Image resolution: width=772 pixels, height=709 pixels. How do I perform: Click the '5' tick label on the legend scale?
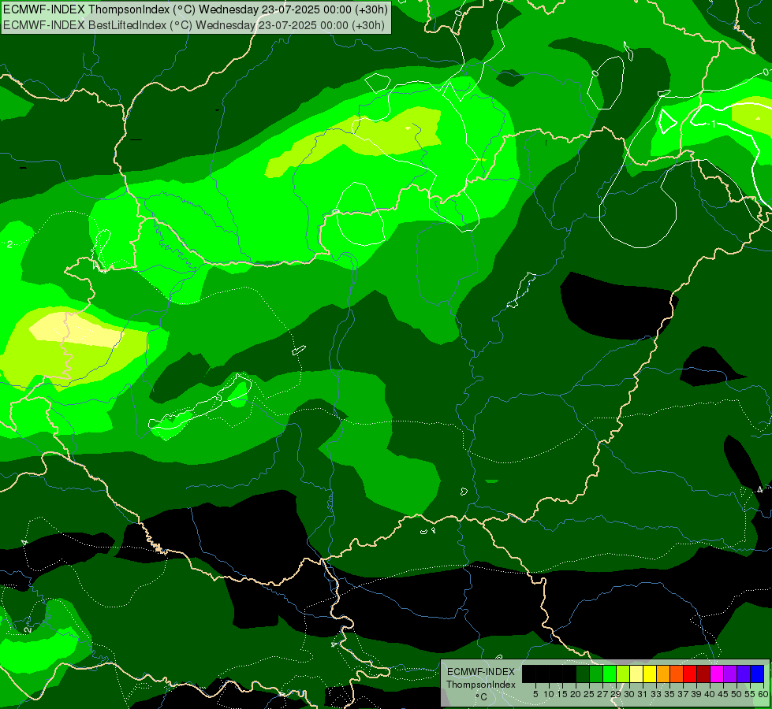click(535, 694)
